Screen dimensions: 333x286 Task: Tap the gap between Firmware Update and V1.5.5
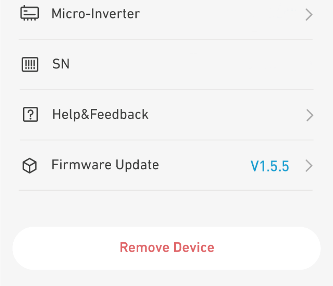204,166
